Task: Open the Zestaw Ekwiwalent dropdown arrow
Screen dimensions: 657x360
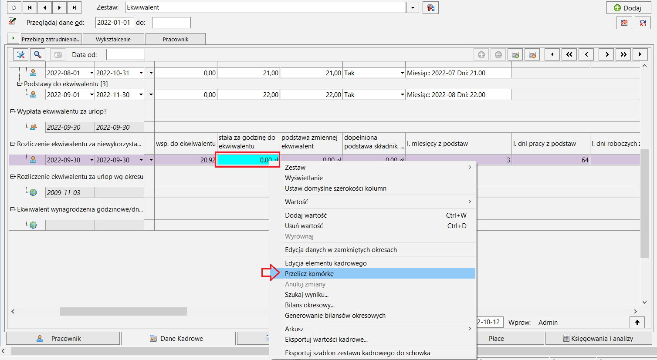Action: [x=413, y=7]
